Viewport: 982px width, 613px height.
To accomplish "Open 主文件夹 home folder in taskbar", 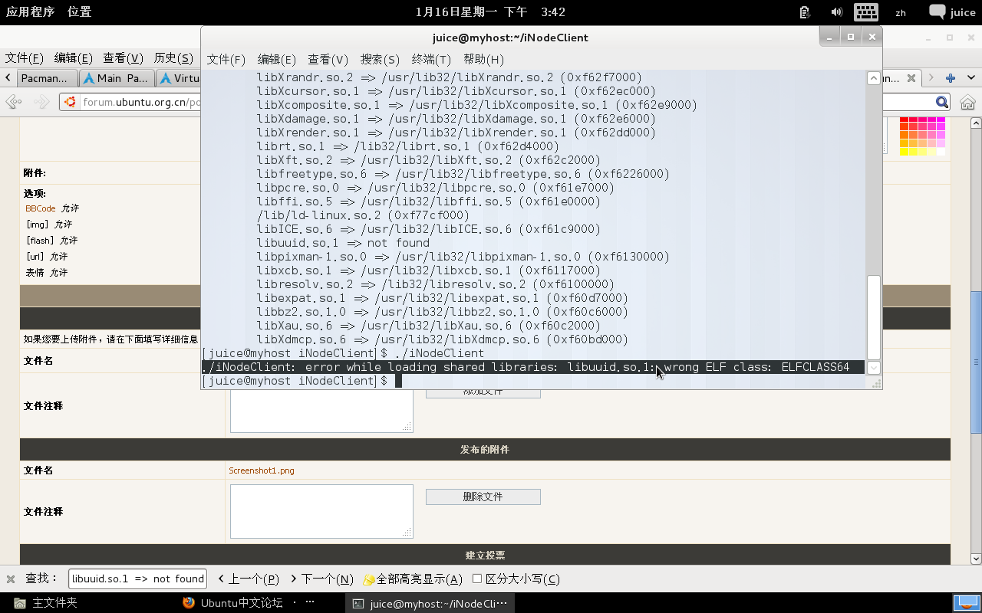I will pos(46,603).
